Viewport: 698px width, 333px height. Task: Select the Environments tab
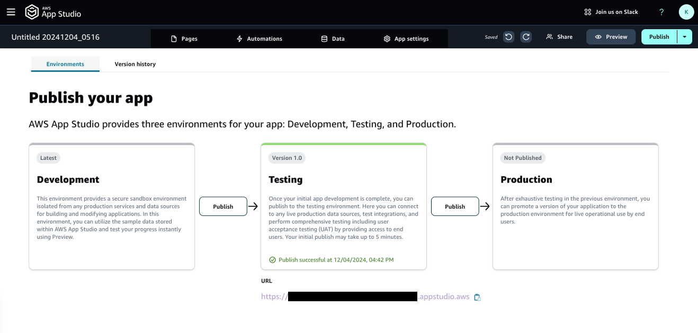pos(65,64)
